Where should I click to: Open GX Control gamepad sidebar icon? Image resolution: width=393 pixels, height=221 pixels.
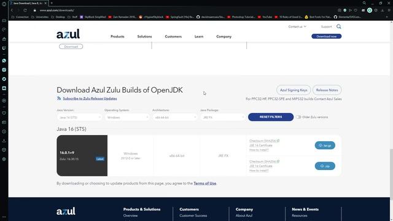point(4,20)
